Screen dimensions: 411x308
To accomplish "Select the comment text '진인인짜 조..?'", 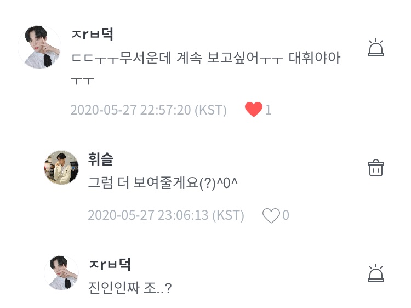I will tap(130, 287).
